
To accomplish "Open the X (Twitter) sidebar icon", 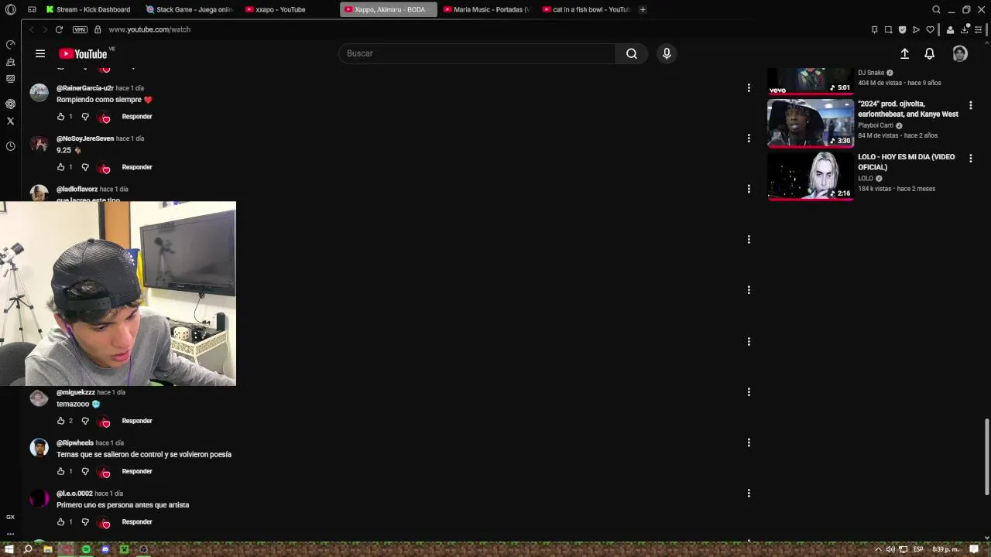I will point(10,121).
